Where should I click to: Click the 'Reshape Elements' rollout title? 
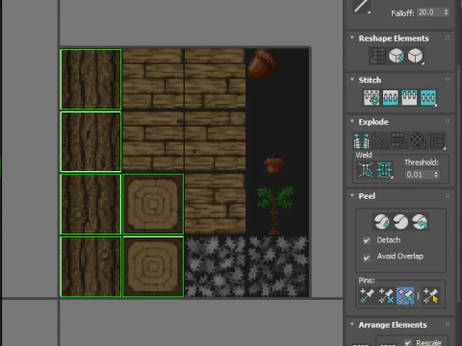click(394, 38)
